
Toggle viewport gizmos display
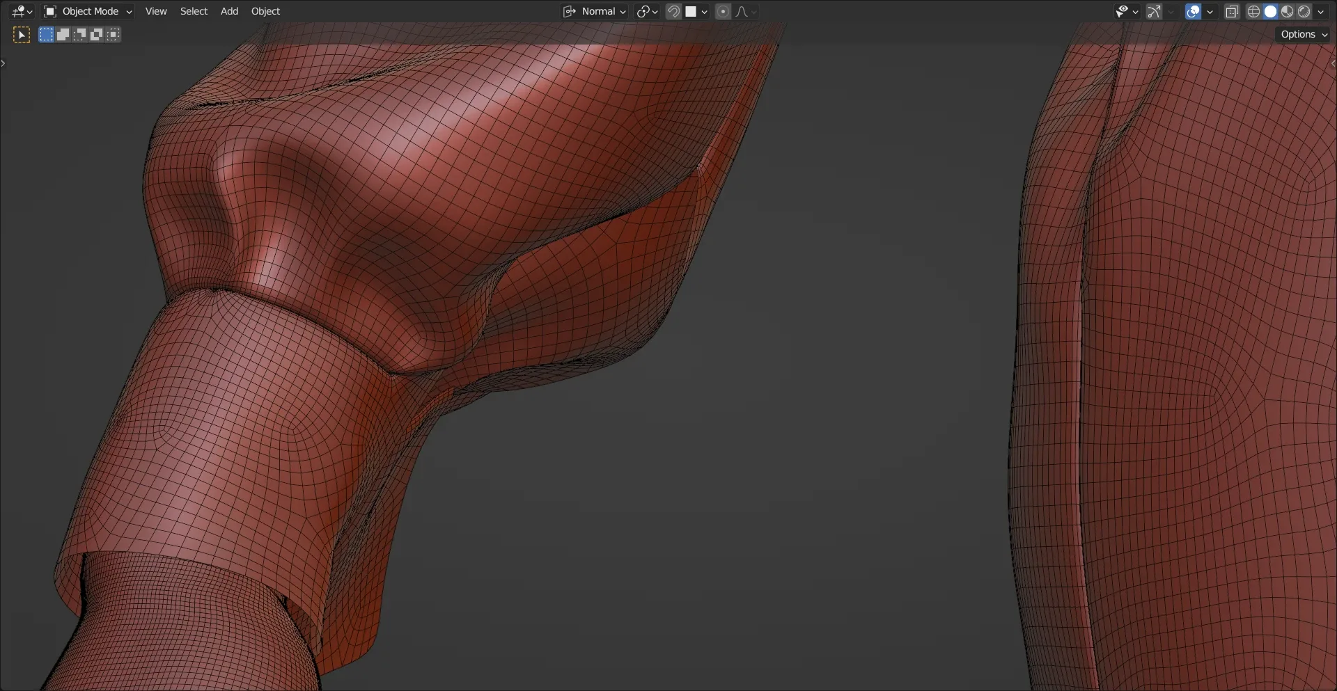(x=1154, y=11)
